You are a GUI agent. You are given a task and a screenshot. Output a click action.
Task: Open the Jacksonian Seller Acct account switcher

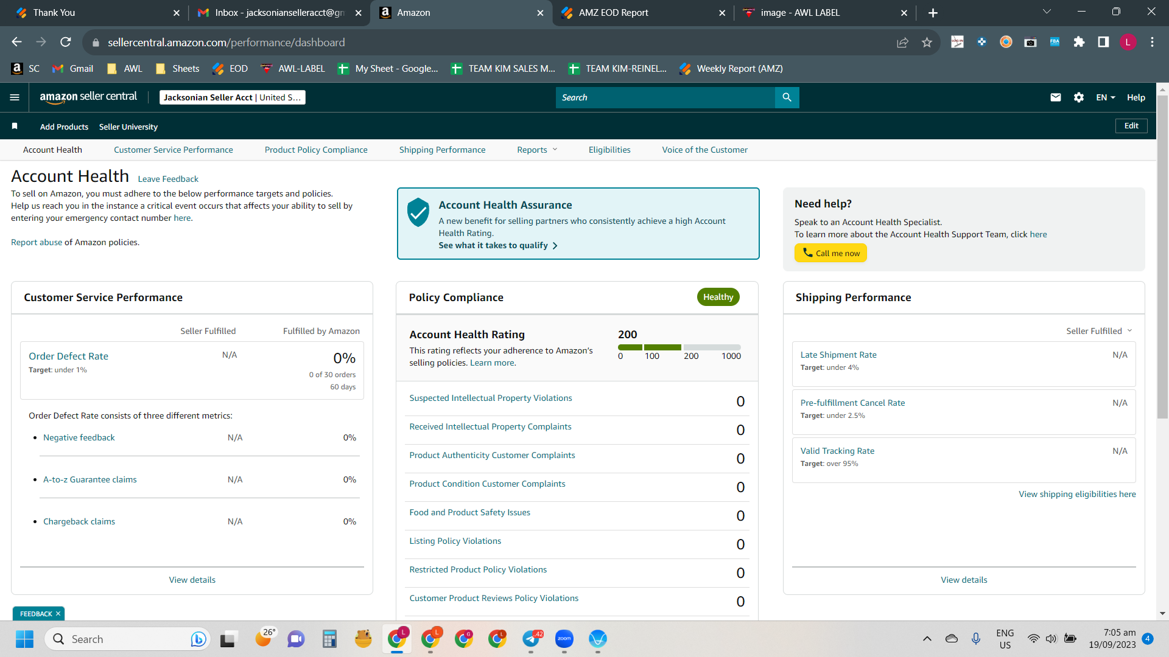click(232, 97)
